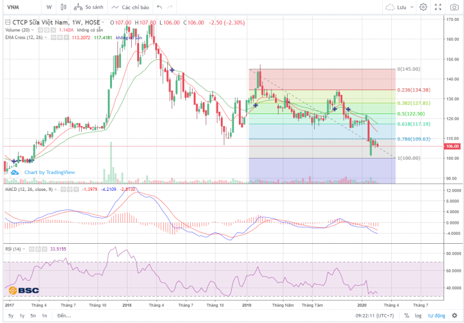This screenshot has width=464, height=323.
Task: Click Volume value 1.142M
Action: [x=66, y=30]
